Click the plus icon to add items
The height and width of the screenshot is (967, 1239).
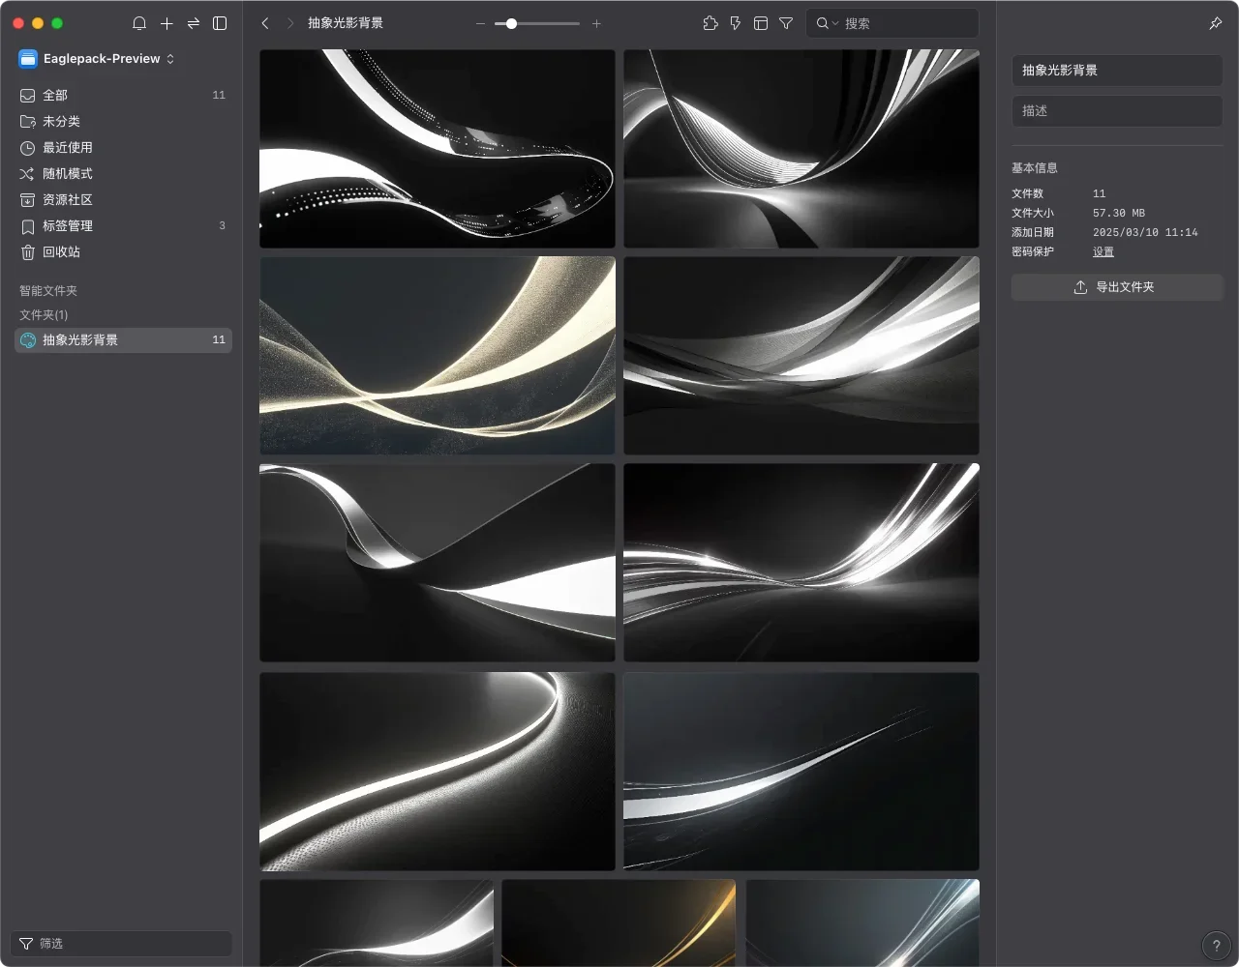coord(166,23)
